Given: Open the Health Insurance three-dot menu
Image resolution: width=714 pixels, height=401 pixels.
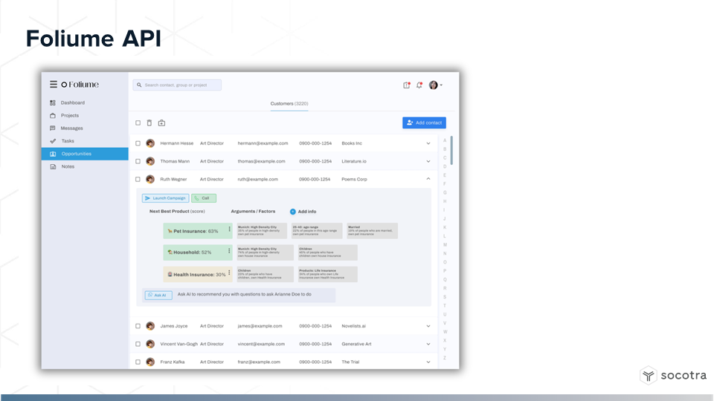Looking at the screenshot, I should [229, 273].
